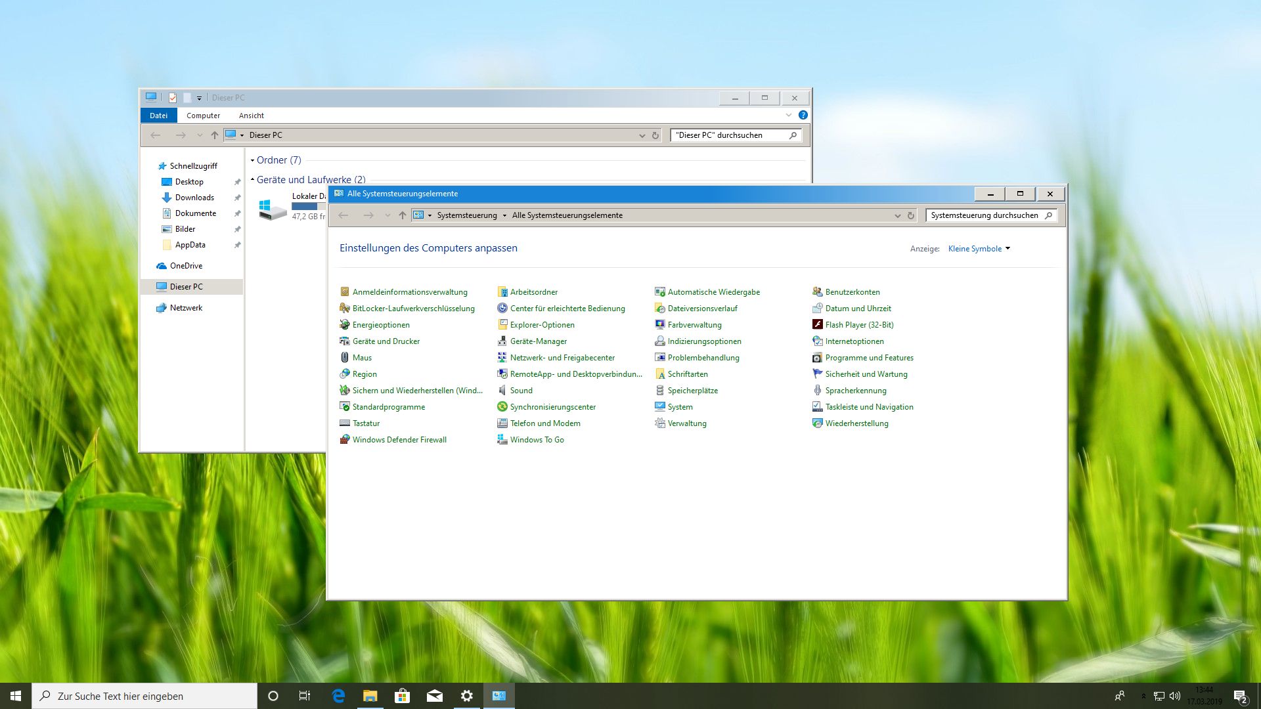1261x709 pixels.
Task: Open the Sicherheit und Wartung flag icon
Action: click(x=817, y=374)
